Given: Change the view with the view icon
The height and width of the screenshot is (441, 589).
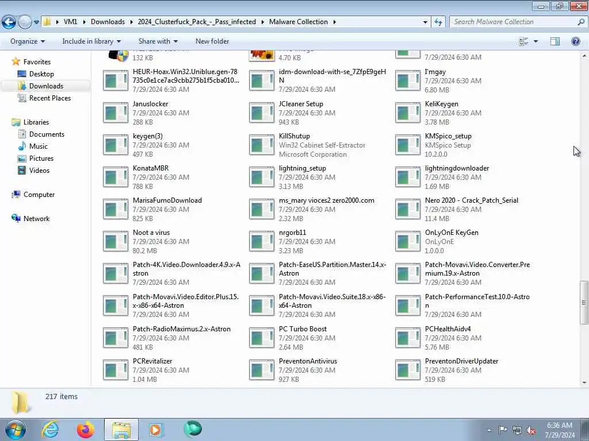Looking at the screenshot, I should [523, 41].
